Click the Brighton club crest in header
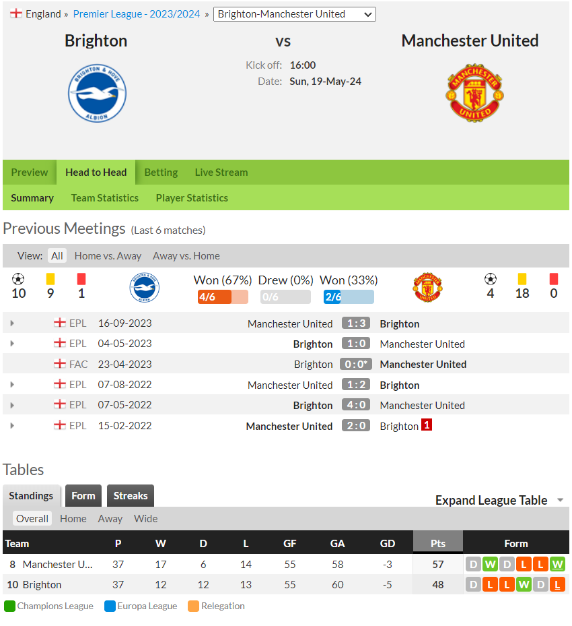 point(97,93)
